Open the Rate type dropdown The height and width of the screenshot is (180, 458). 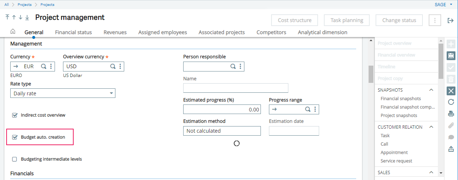pos(63,93)
